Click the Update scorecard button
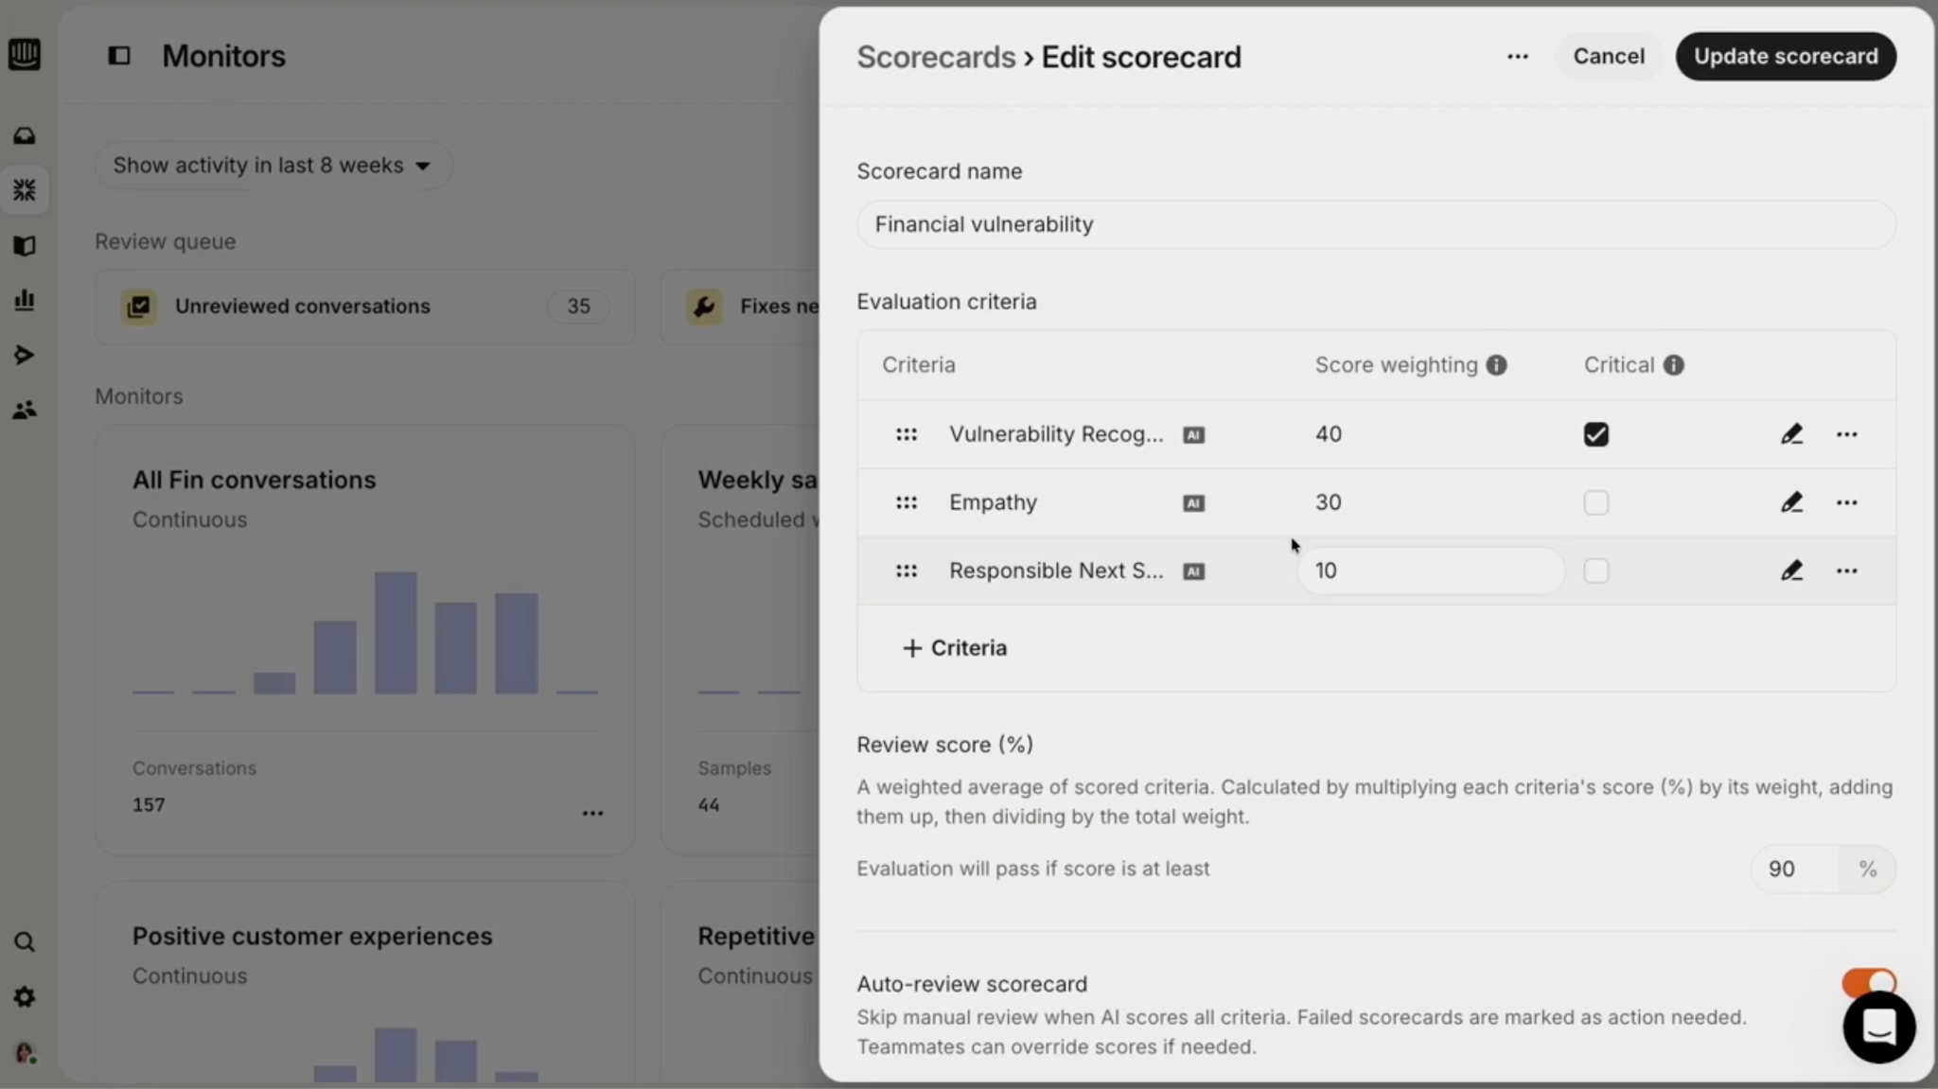This screenshot has height=1089, width=1938. [1786, 57]
